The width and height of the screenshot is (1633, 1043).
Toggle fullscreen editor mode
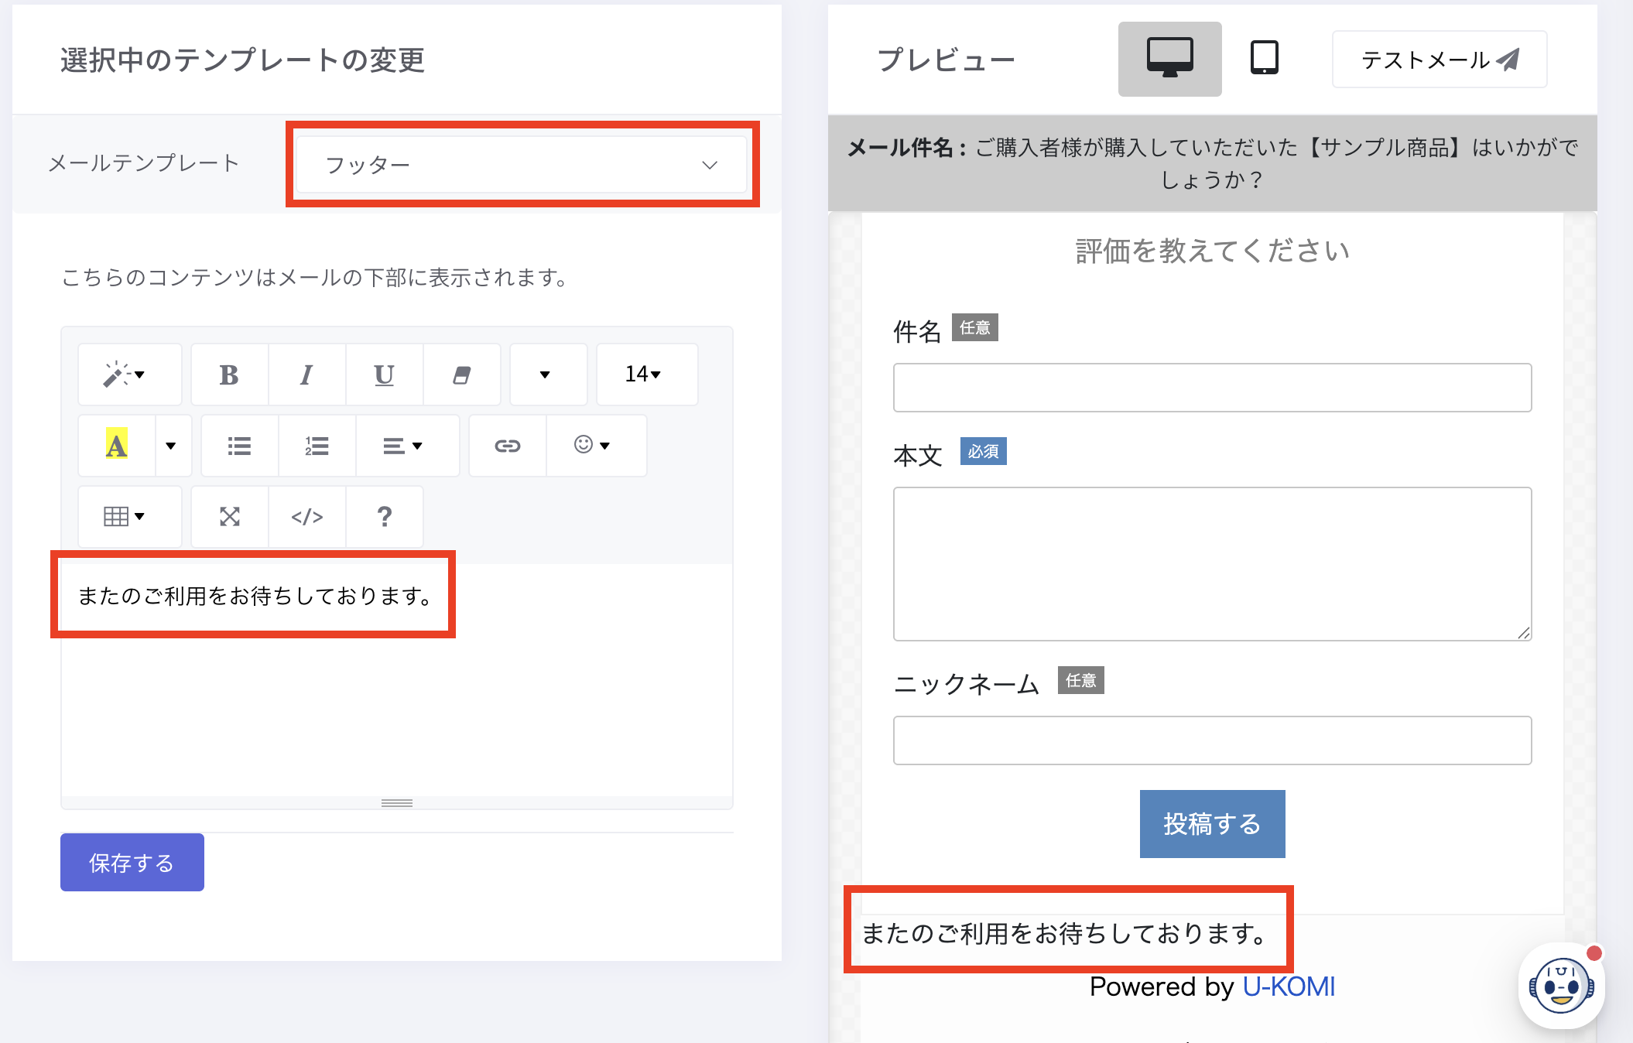pos(230,517)
